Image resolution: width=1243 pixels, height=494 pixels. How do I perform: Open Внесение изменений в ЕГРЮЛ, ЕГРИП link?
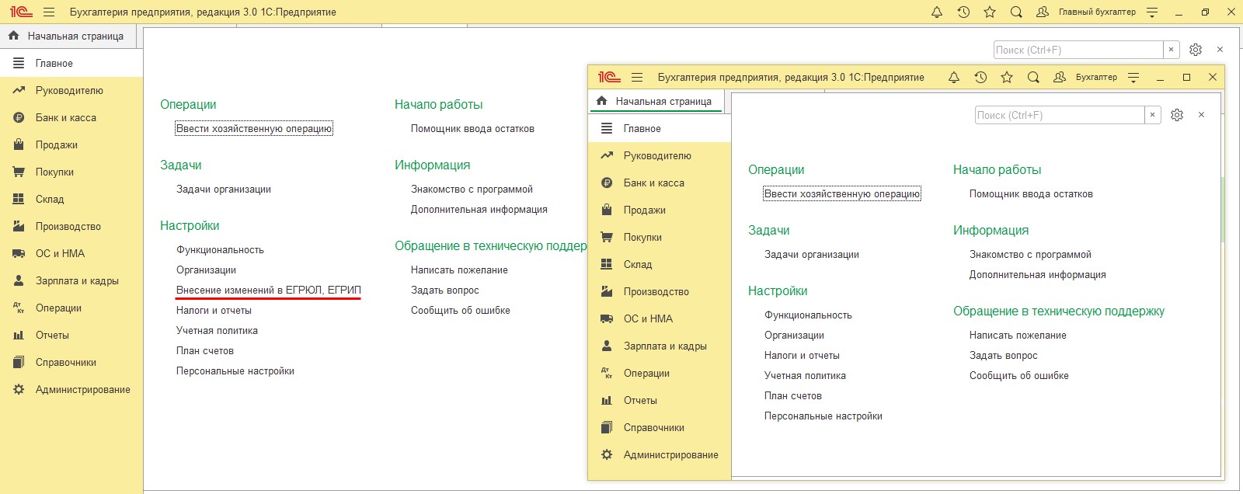[x=269, y=290]
